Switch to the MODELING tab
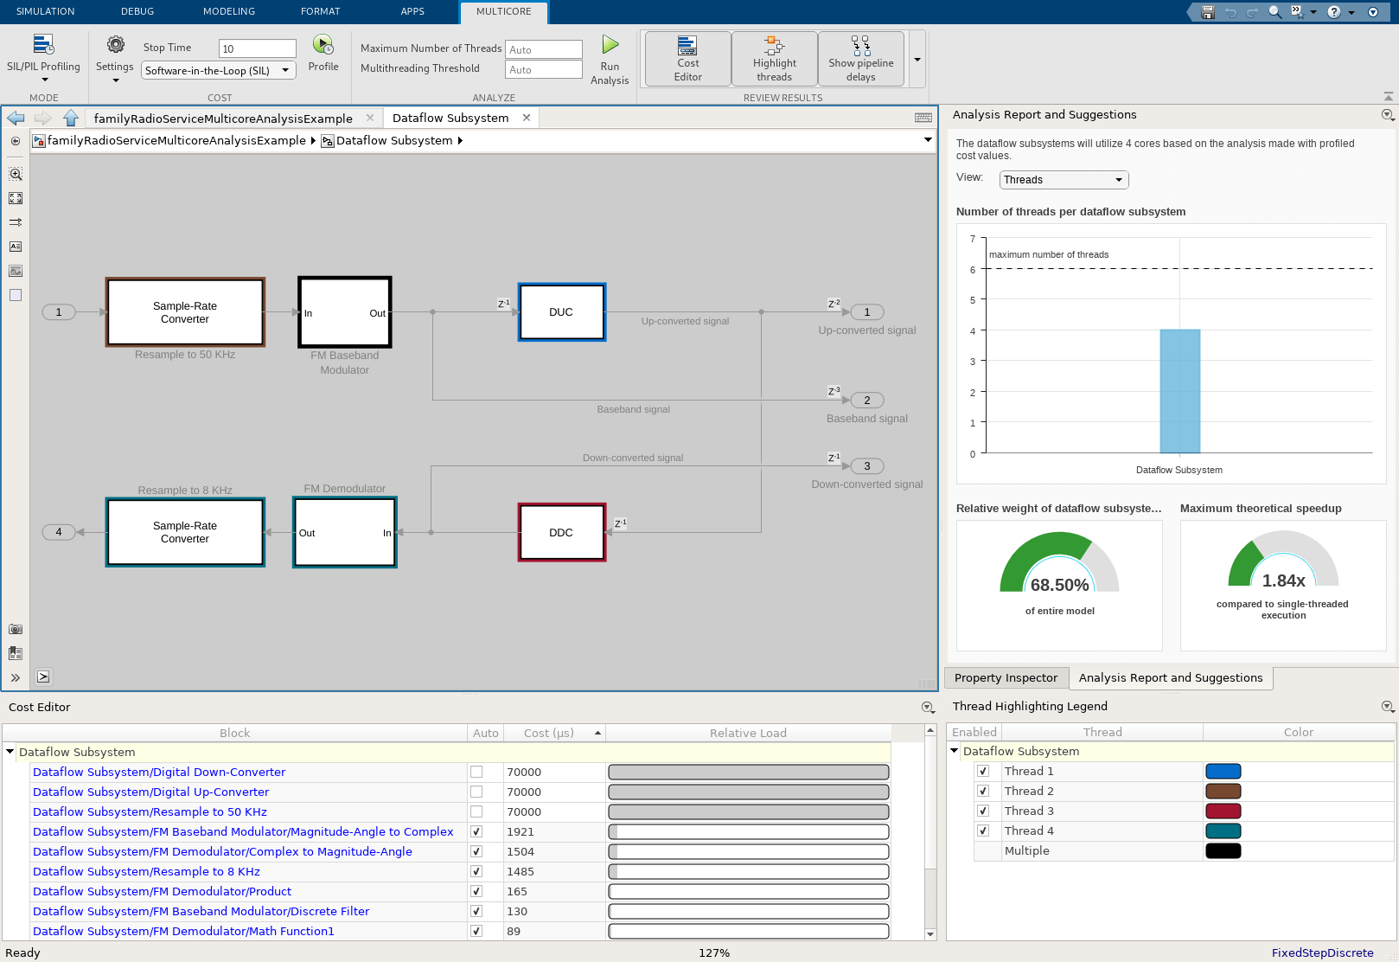This screenshot has width=1399, height=962. tap(229, 11)
